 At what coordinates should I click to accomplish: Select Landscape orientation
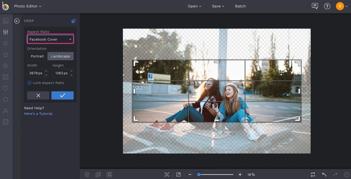pyautogui.click(x=61, y=56)
